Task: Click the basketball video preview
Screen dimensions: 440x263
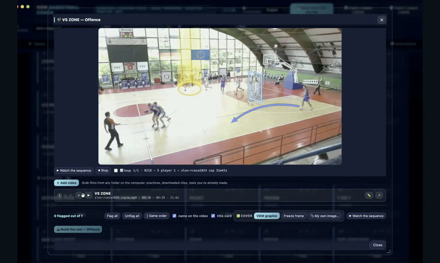Action: click(x=220, y=96)
